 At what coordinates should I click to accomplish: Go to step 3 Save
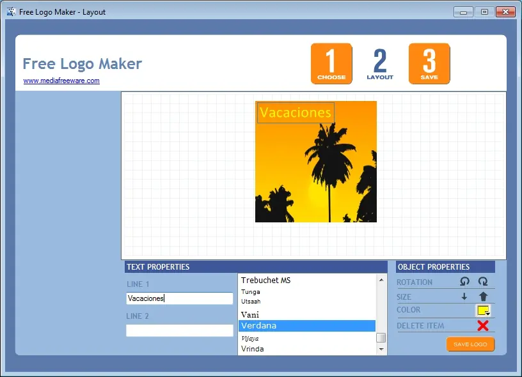(x=429, y=63)
